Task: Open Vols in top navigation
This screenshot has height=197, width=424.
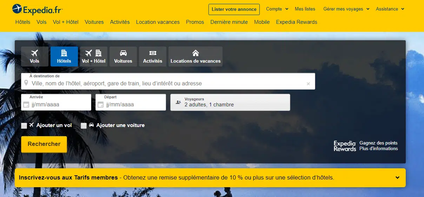Action: (41, 22)
